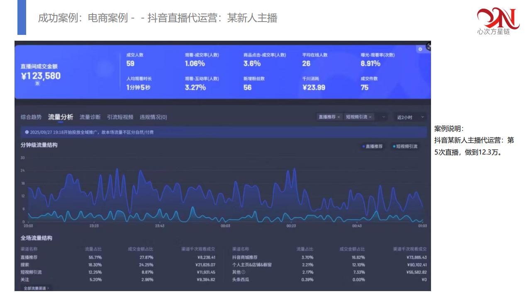Viewport: 531px width, 299px height.
Task: View the 违规情况(0) tab
Action: click(153, 117)
